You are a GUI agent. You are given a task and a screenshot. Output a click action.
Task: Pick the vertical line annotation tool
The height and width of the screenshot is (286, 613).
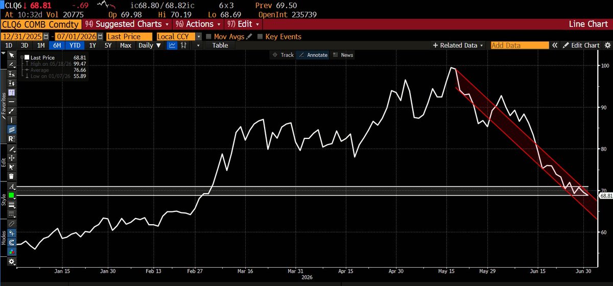[12, 120]
